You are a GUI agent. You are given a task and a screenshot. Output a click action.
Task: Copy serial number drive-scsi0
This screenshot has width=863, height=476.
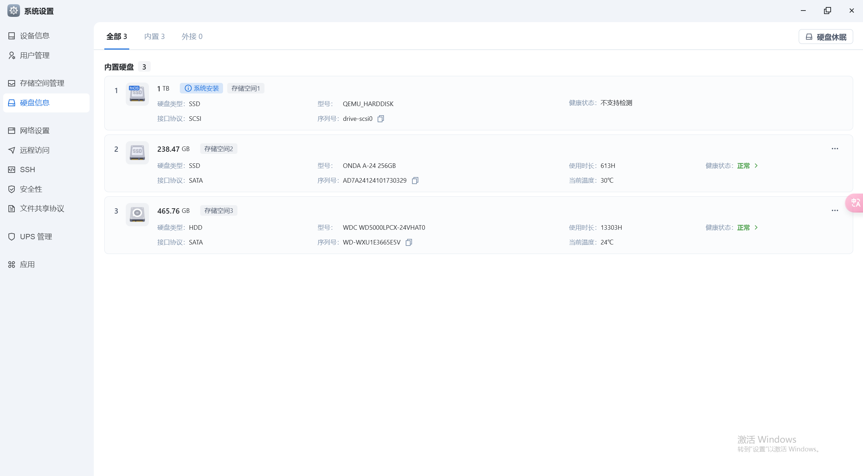point(380,119)
